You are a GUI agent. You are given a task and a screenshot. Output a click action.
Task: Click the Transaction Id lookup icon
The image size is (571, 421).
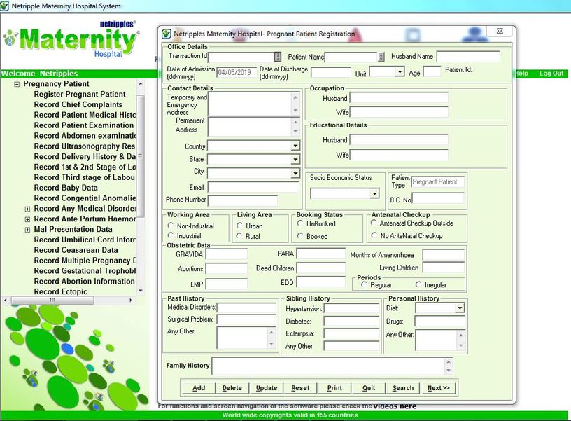[278, 57]
